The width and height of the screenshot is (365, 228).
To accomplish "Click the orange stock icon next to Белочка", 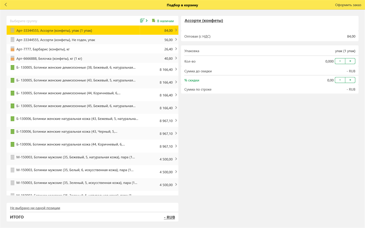I will (x=12, y=58).
